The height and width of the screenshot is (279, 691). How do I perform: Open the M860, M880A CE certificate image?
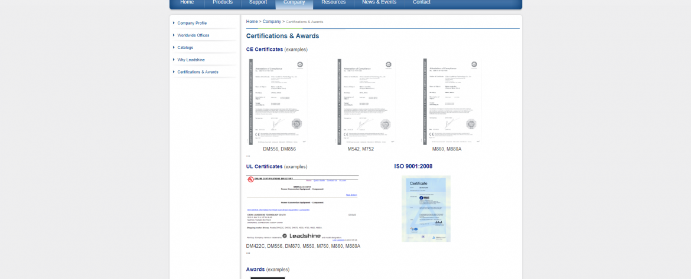pyautogui.click(x=452, y=101)
